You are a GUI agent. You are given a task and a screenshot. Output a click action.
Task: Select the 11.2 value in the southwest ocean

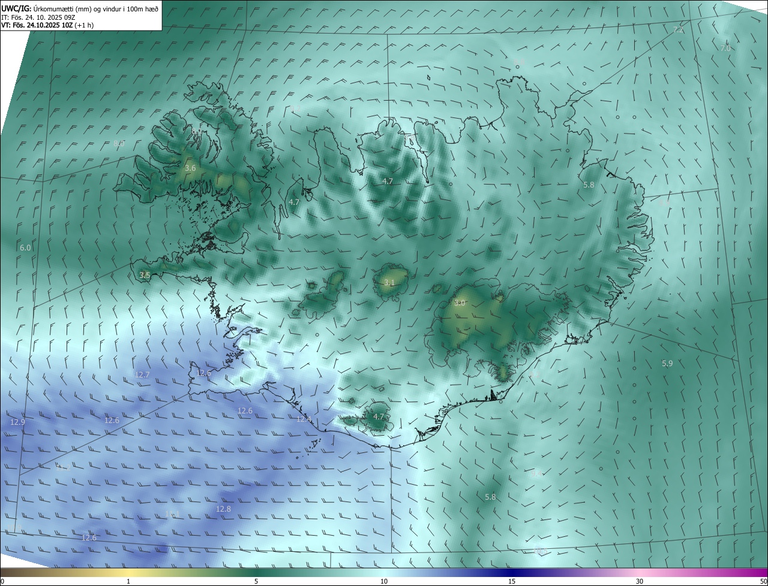[63, 468]
